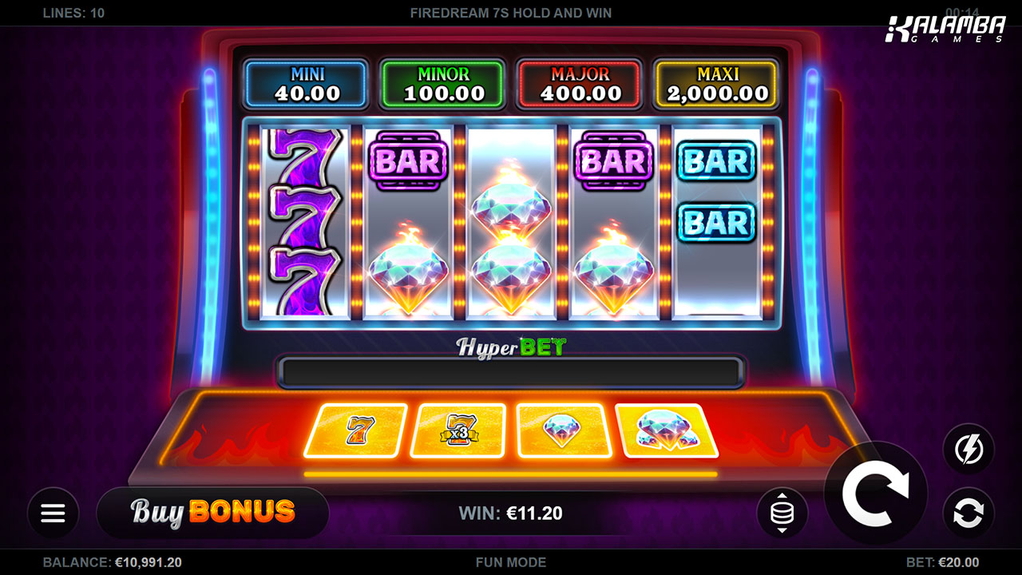Select the triple diamond HyperBet option

click(x=667, y=430)
